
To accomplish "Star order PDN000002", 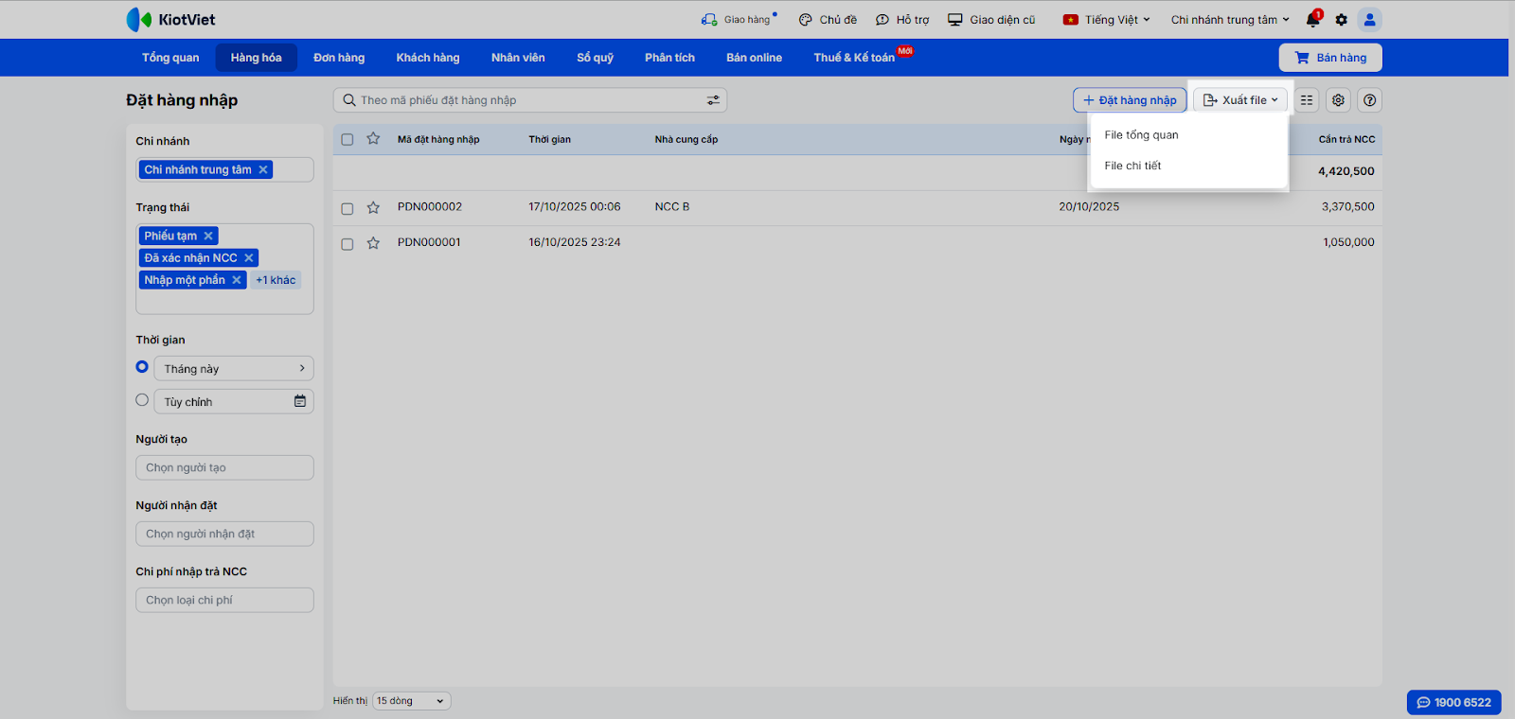I will click(x=373, y=207).
